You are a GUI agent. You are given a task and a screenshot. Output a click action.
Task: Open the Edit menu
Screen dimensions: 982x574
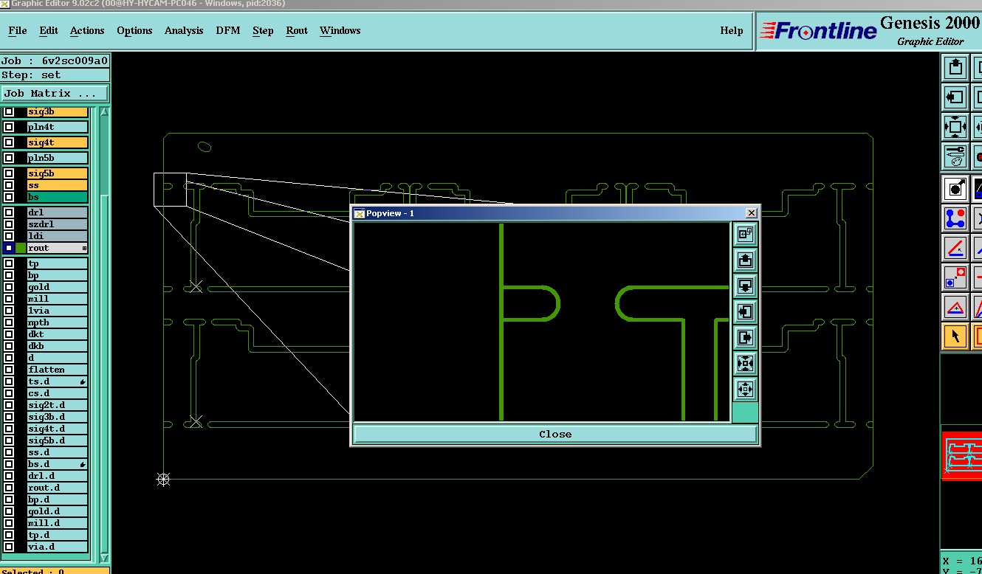[x=49, y=30]
